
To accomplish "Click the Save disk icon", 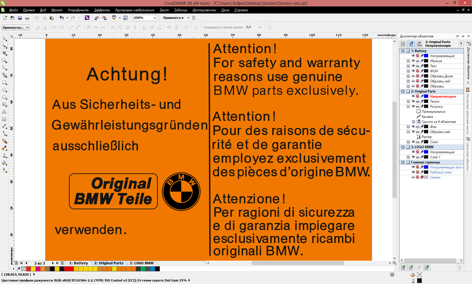I will coord(20,18).
